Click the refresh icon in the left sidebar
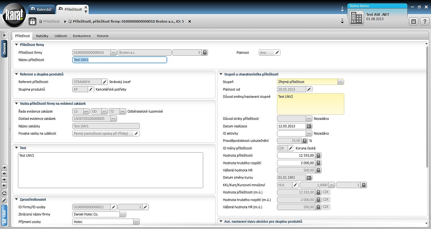The width and height of the screenshot is (431, 229). (4, 193)
